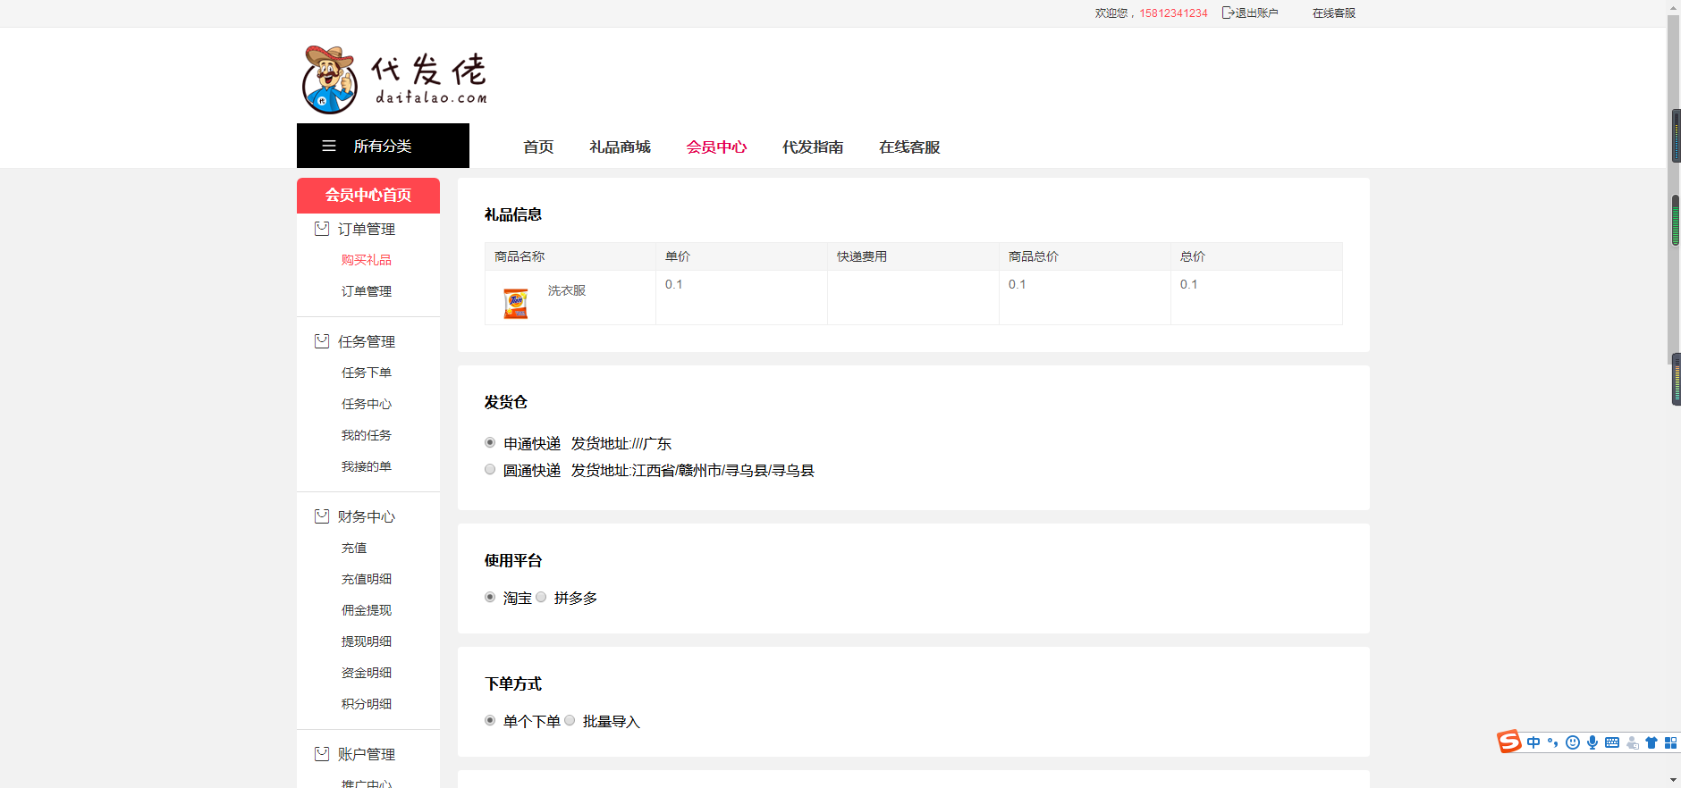Open the skin T-shirt icon in Sogou bar

point(1651,742)
